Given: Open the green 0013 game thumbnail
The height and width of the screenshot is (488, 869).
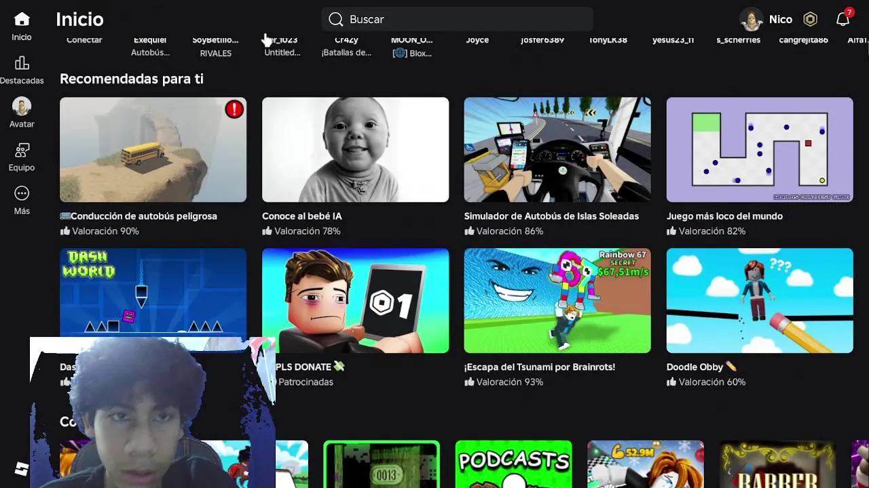Looking at the screenshot, I should coord(382,464).
